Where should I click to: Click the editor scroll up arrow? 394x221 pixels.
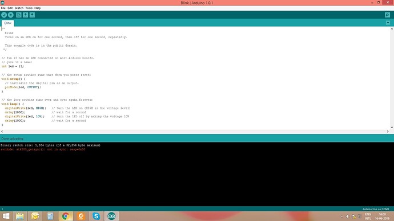(x=392, y=29)
